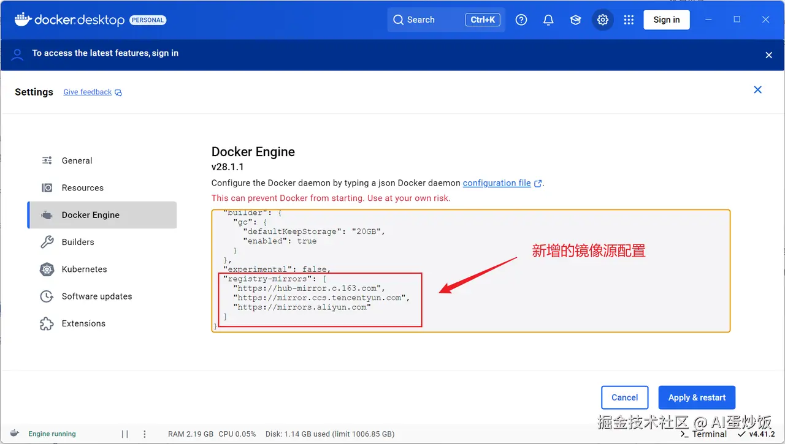This screenshot has height=444, width=785.
Task: Select the Extensions settings tab
Action: (x=102, y=323)
